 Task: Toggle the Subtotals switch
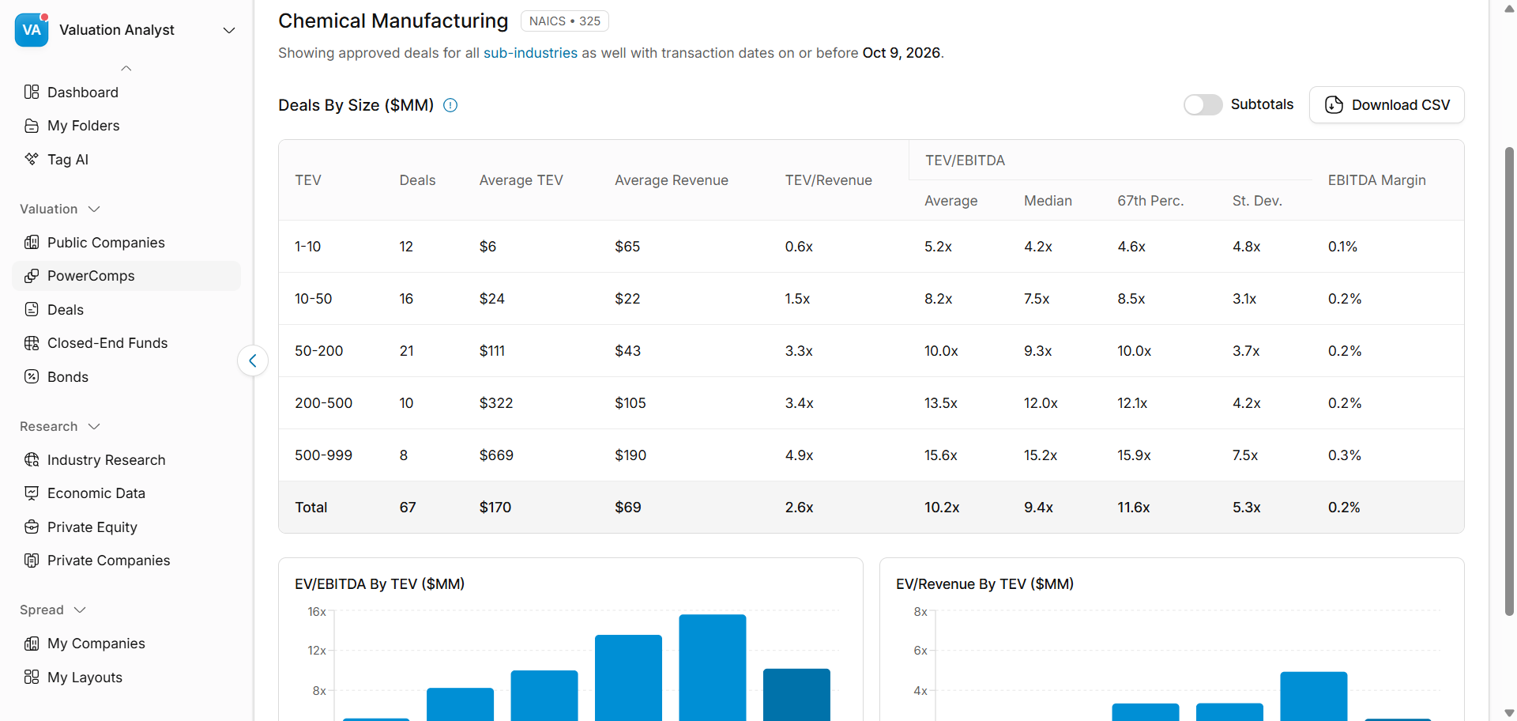pyautogui.click(x=1203, y=104)
